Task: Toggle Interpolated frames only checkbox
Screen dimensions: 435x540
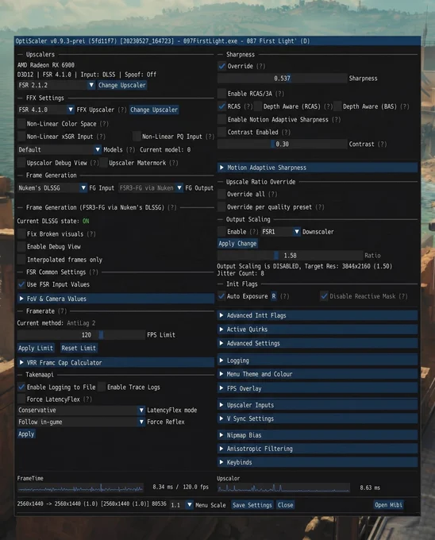Action: (x=21, y=260)
